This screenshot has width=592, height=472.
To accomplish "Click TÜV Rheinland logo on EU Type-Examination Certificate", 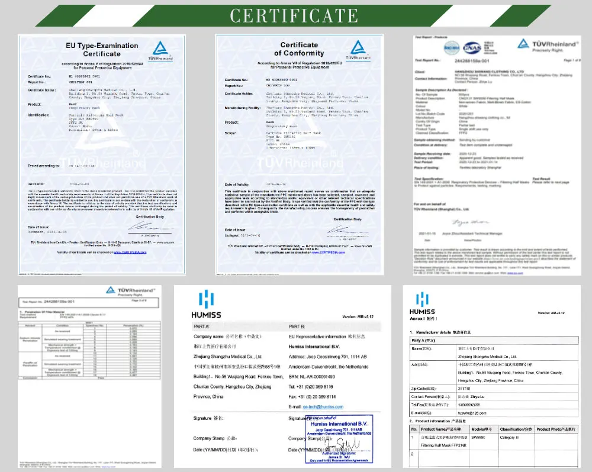I will (x=160, y=51).
